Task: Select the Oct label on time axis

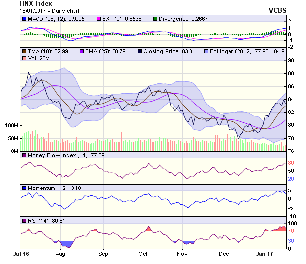Action: [143, 254]
